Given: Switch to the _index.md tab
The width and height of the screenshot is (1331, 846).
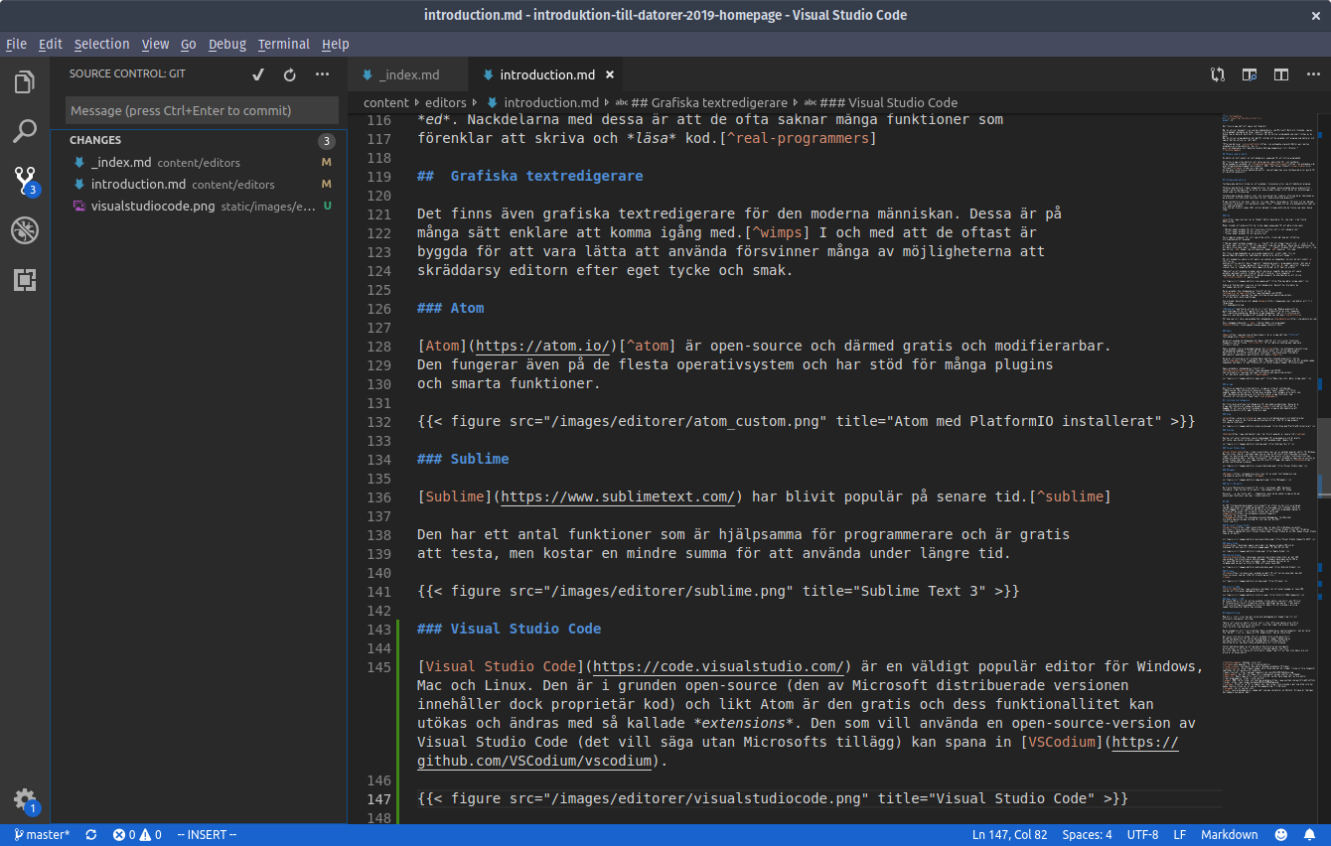Looking at the screenshot, I should [407, 74].
